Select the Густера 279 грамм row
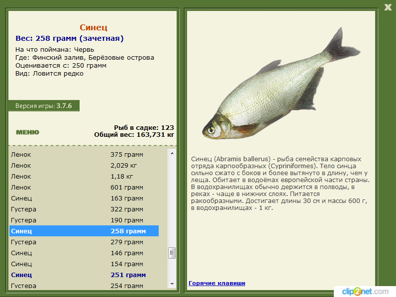 coord(84,242)
